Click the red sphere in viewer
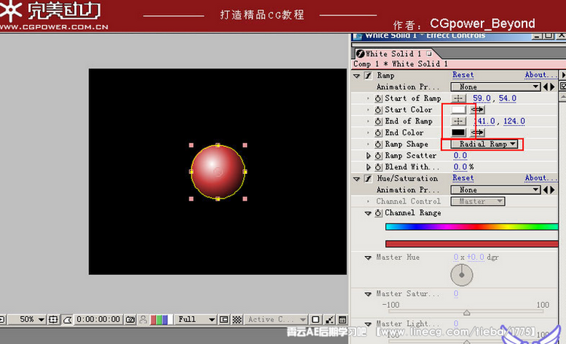The height and width of the screenshot is (344, 566). (217, 172)
